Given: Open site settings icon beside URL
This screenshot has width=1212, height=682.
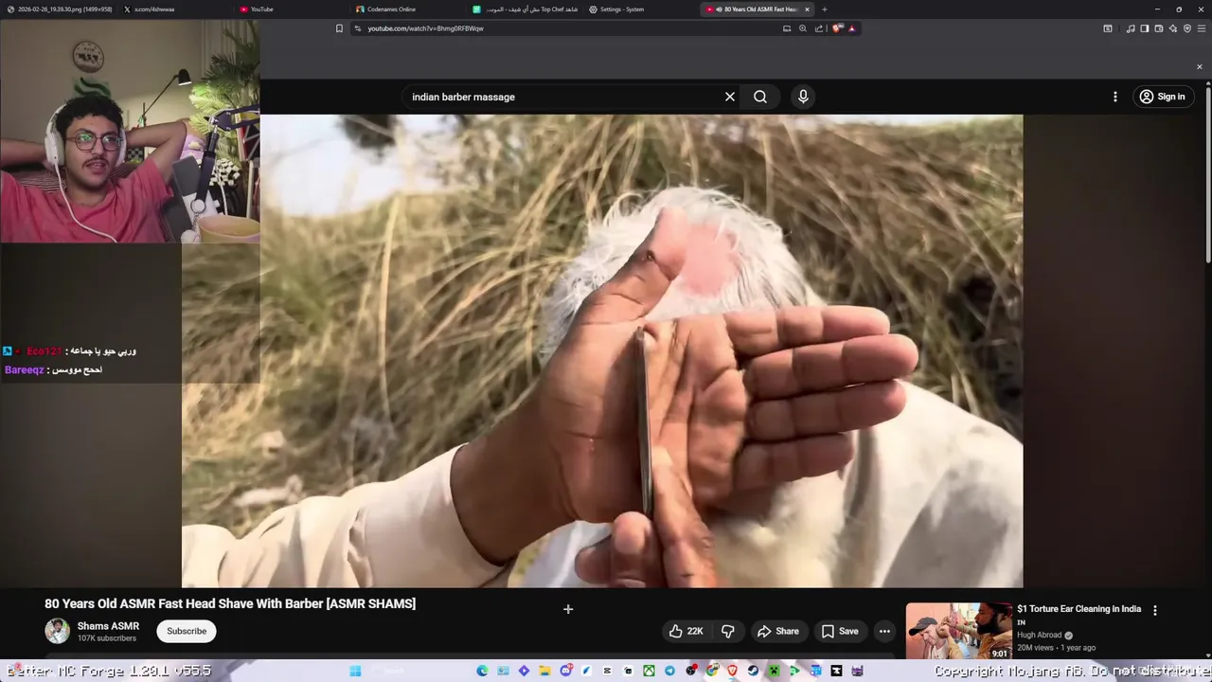Looking at the screenshot, I should (x=357, y=28).
